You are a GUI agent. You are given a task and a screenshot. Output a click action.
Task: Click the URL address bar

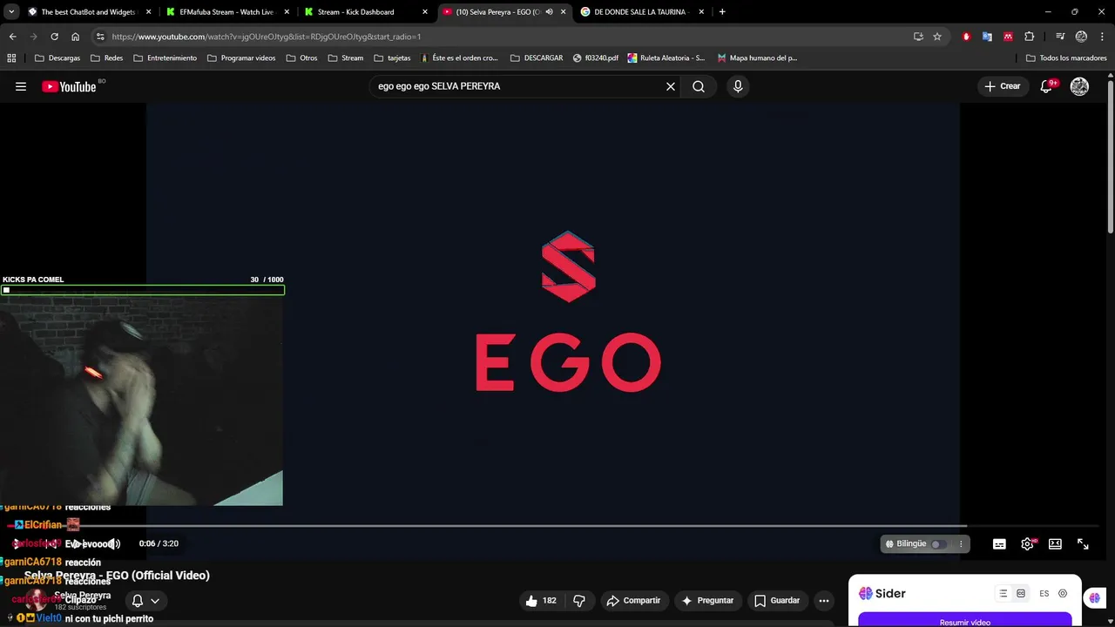(x=505, y=37)
